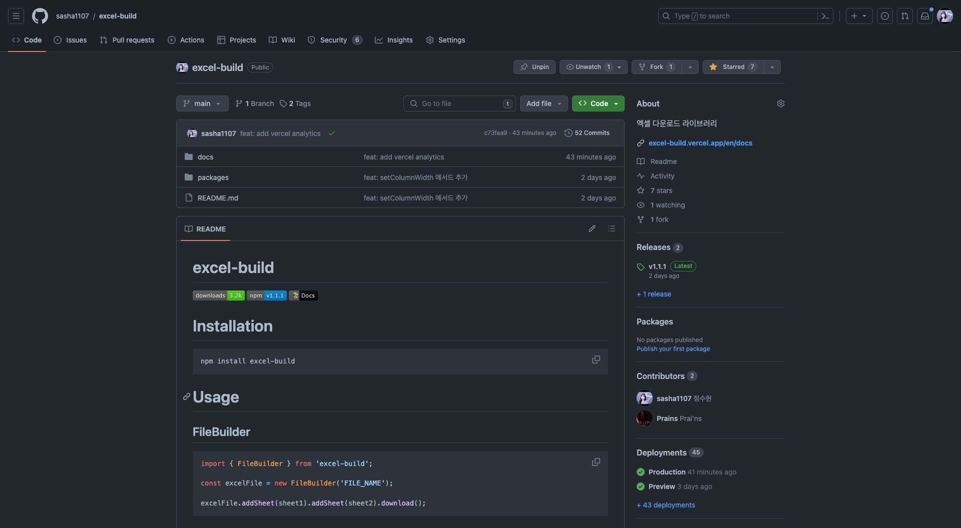
Task: Click the commit status checkmark
Action: pyautogui.click(x=332, y=133)
